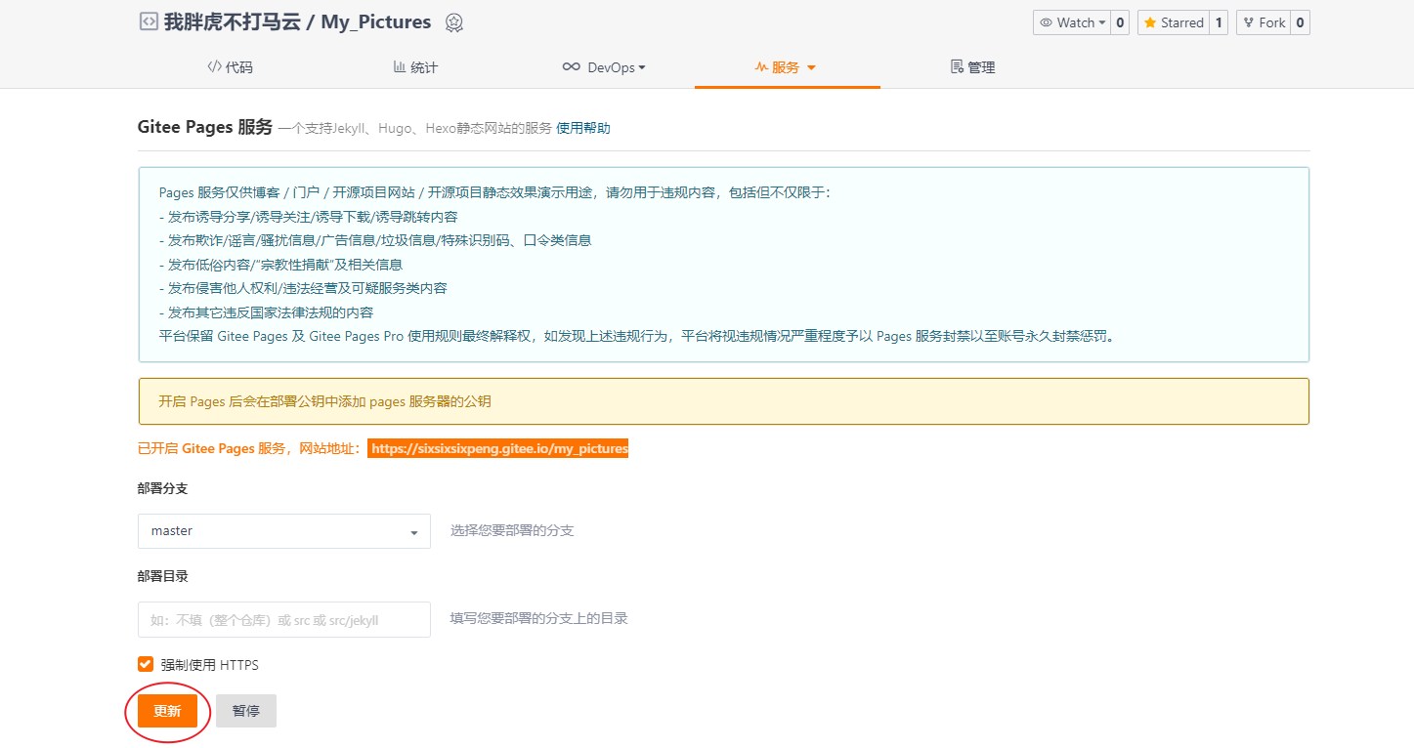
Task: Click the 部署分支 label
Action: click(163, 488)
